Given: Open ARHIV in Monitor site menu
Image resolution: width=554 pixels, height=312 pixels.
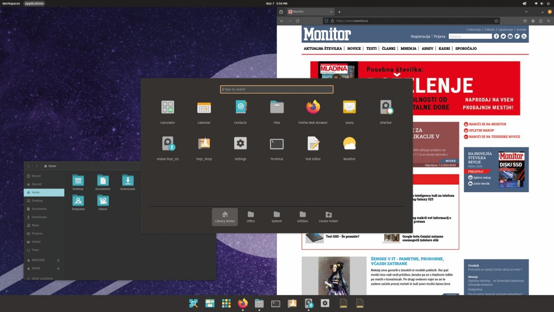Looking at the screenshot, I should (428, 48).
